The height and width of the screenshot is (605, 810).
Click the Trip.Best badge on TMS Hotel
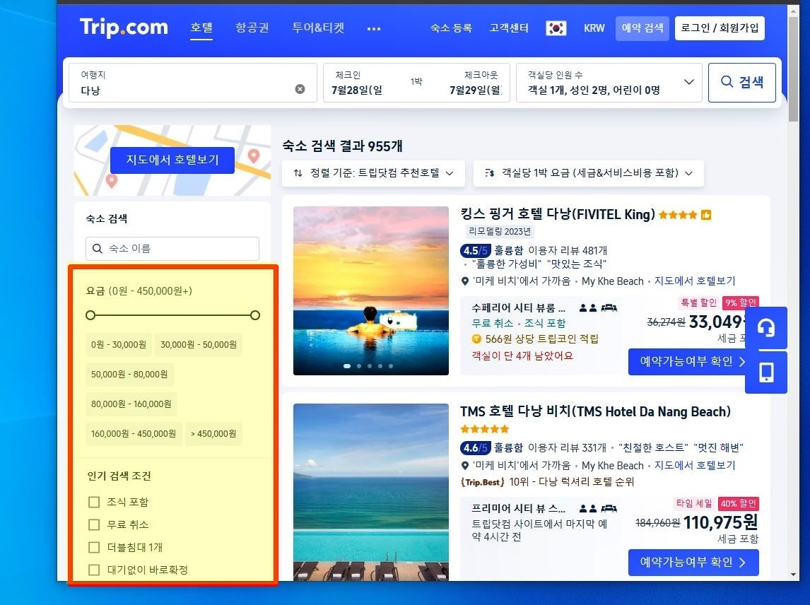click(483, 482)
